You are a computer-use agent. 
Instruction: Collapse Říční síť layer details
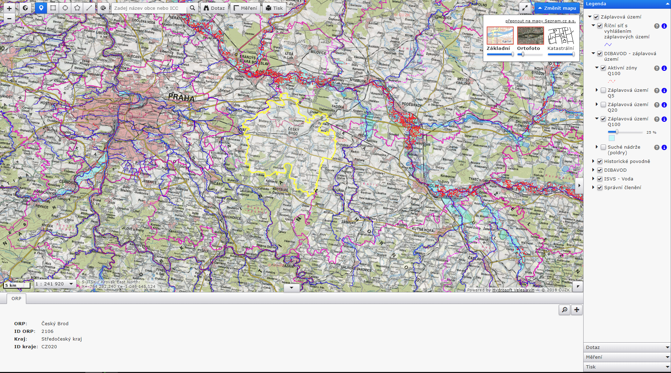[593, 25]
